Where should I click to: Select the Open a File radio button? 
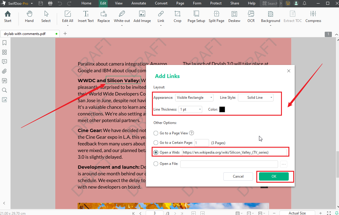(156, 164)
